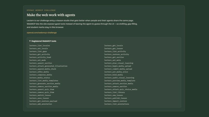
Task: Click lectern_list_activity
Action: click(x=115, y=51)
